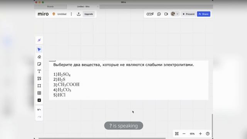Open the comments panel
Viewport: 247px width, 139px height.
(x=159, y=14)
